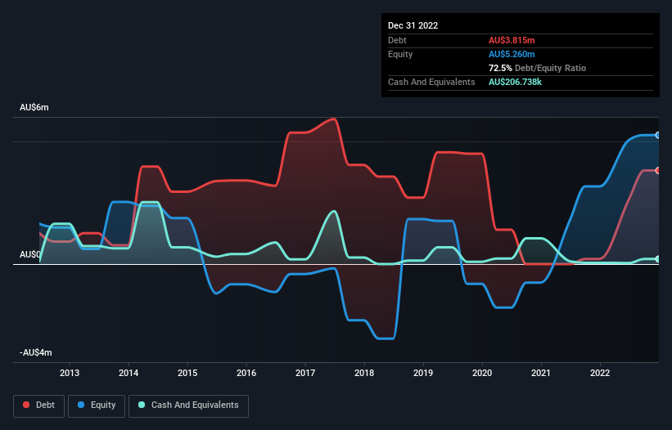
Task: Click the Equity end-point marker on chart
Action: tap(658, 135)
